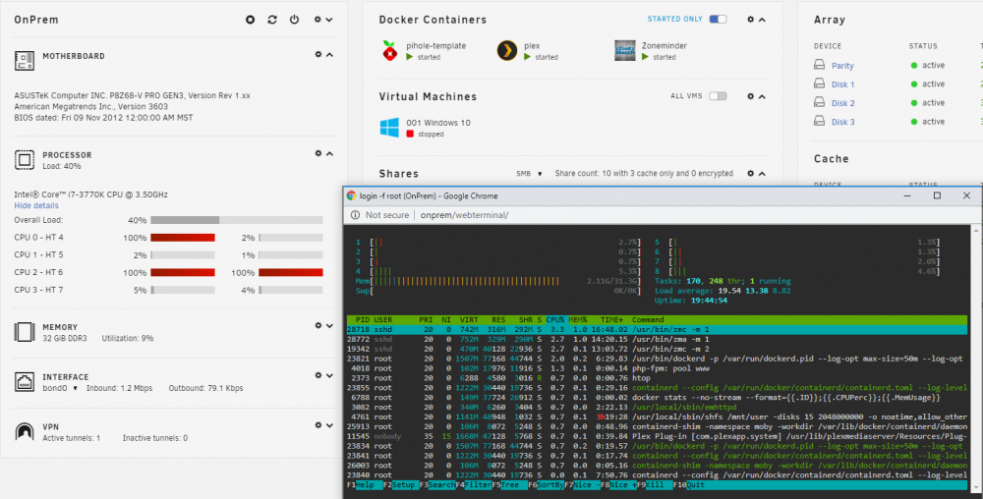Click the VPN section icon

tap(25, 431)
